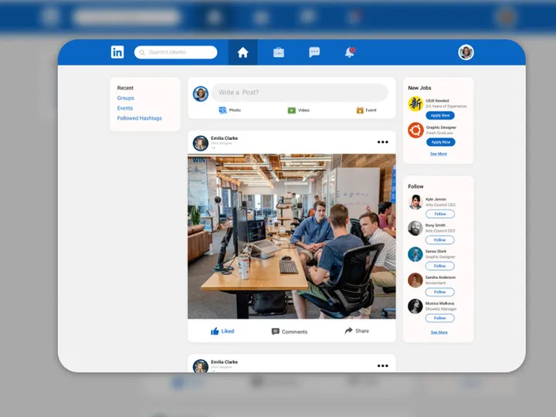Follow Sandra Anderson
This screenshot has width=556, height=417.
click(439, 292)
